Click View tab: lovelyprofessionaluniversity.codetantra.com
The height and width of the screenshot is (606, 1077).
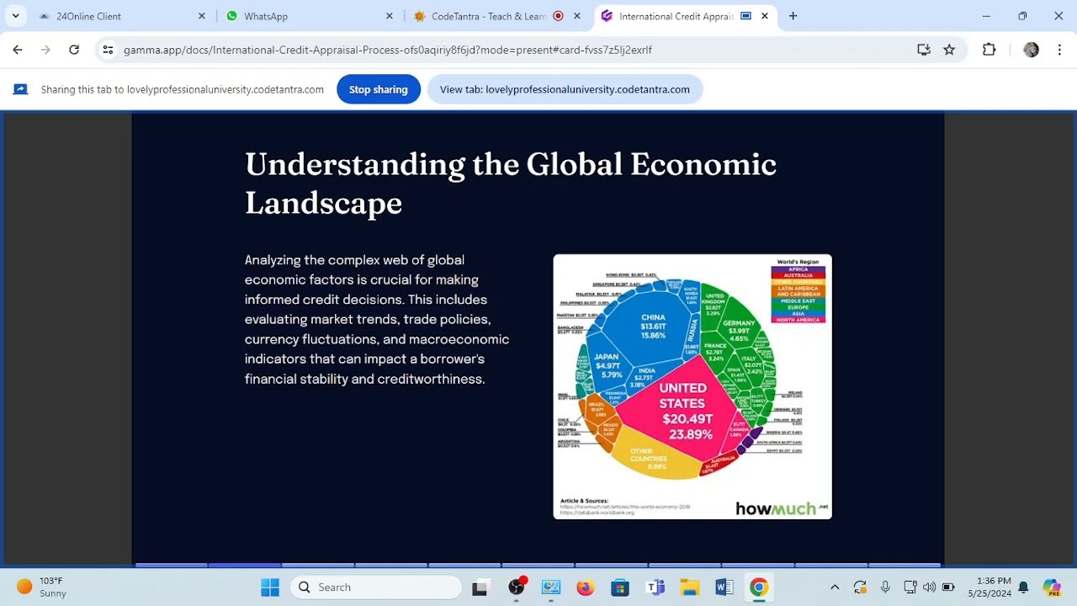pos(565,89)
